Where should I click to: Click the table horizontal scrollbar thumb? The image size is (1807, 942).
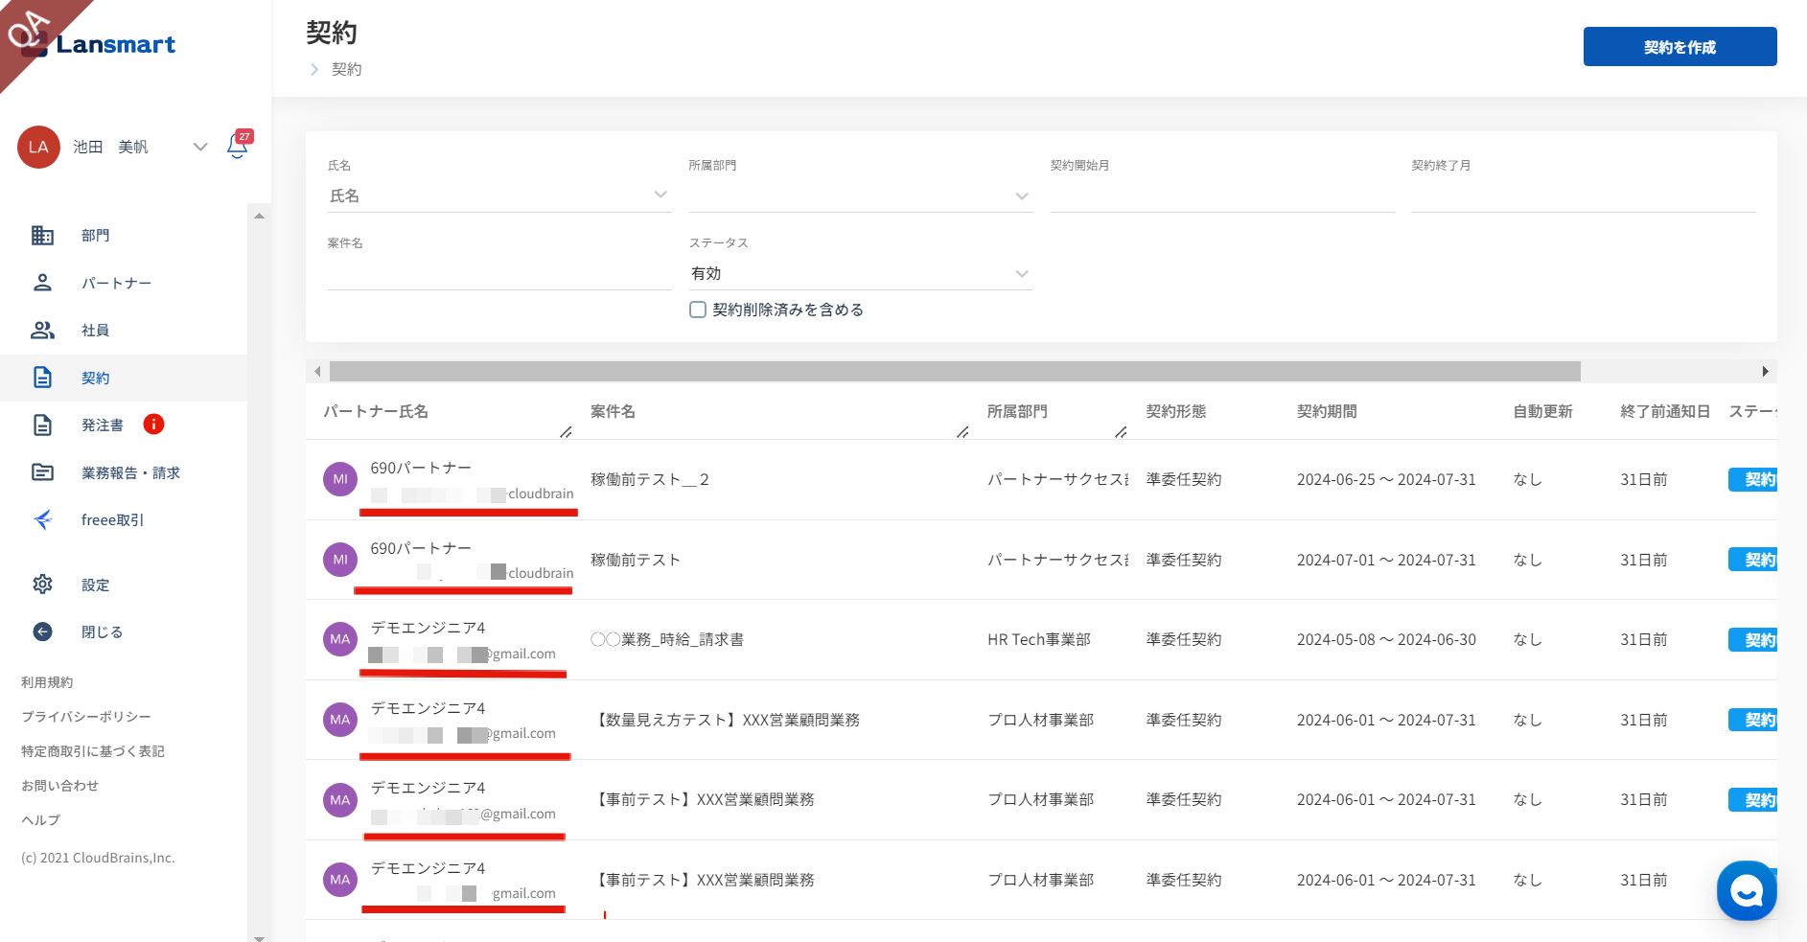click(955, 371)
